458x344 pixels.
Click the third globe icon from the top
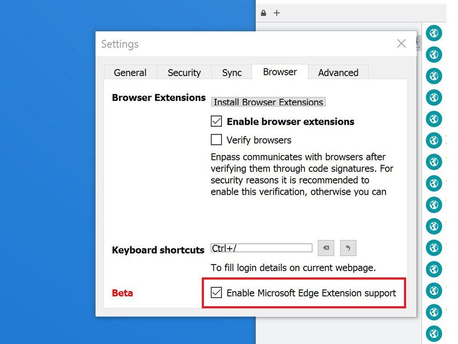434,76
